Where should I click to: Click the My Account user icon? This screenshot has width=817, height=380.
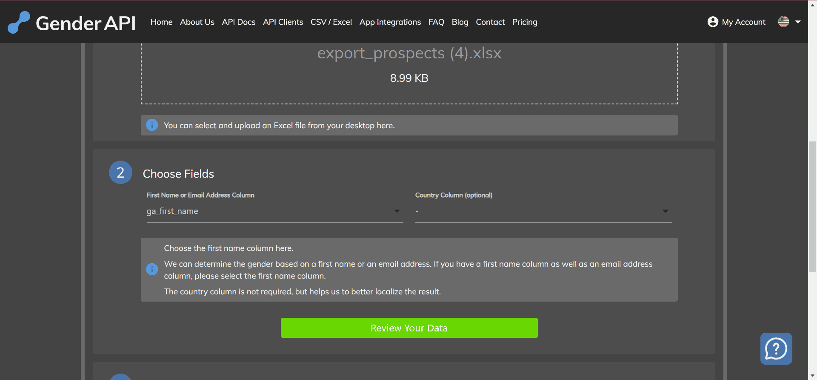click(x=713, y=22)
